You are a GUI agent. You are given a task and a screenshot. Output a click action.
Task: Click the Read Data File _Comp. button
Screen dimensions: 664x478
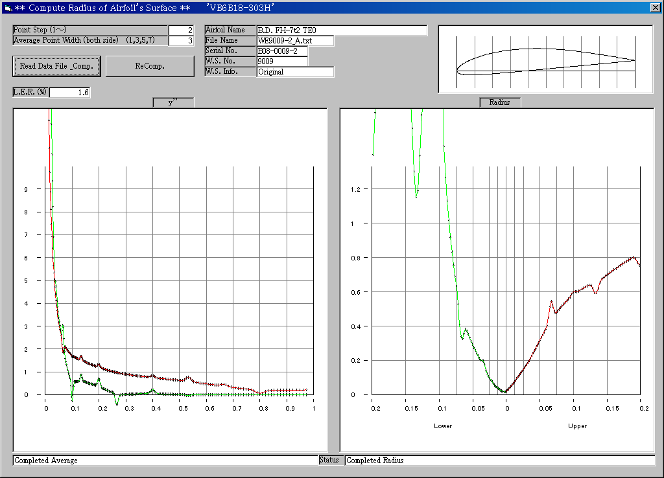[56, 66]
